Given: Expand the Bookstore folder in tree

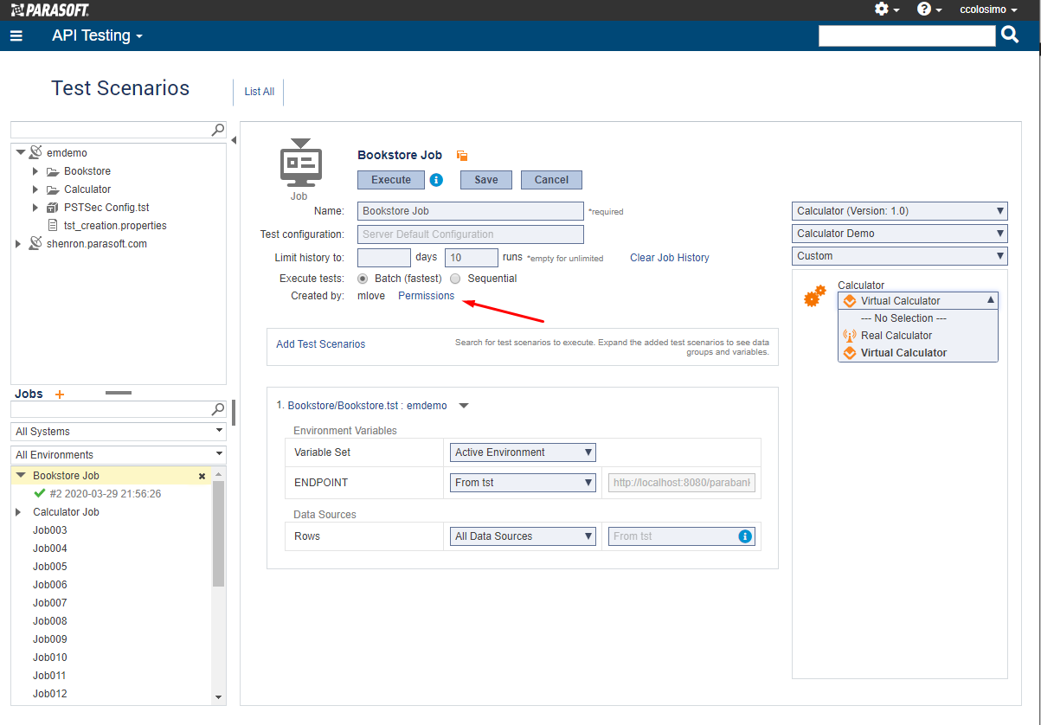Looking at the screenshot, I should [x=35, y=171].
